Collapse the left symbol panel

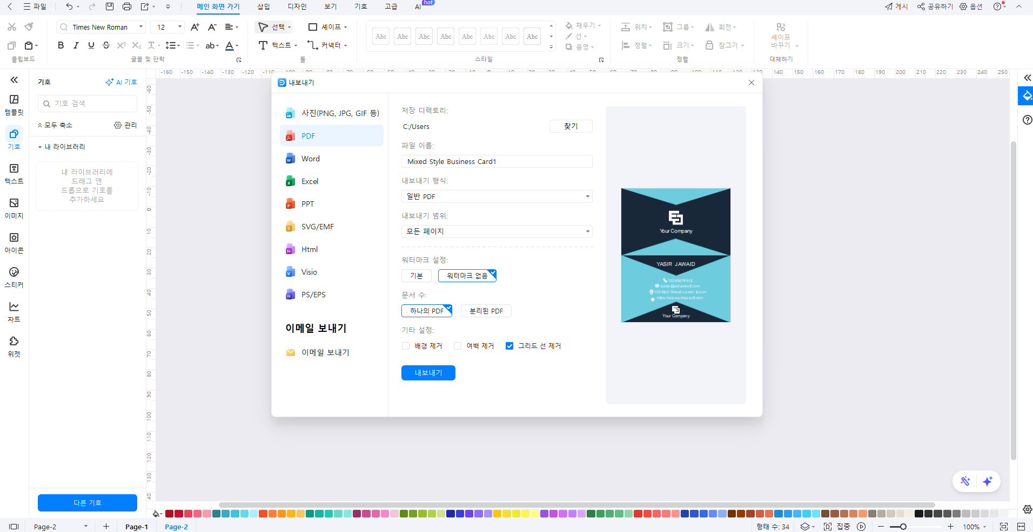(x=14, y=80)
